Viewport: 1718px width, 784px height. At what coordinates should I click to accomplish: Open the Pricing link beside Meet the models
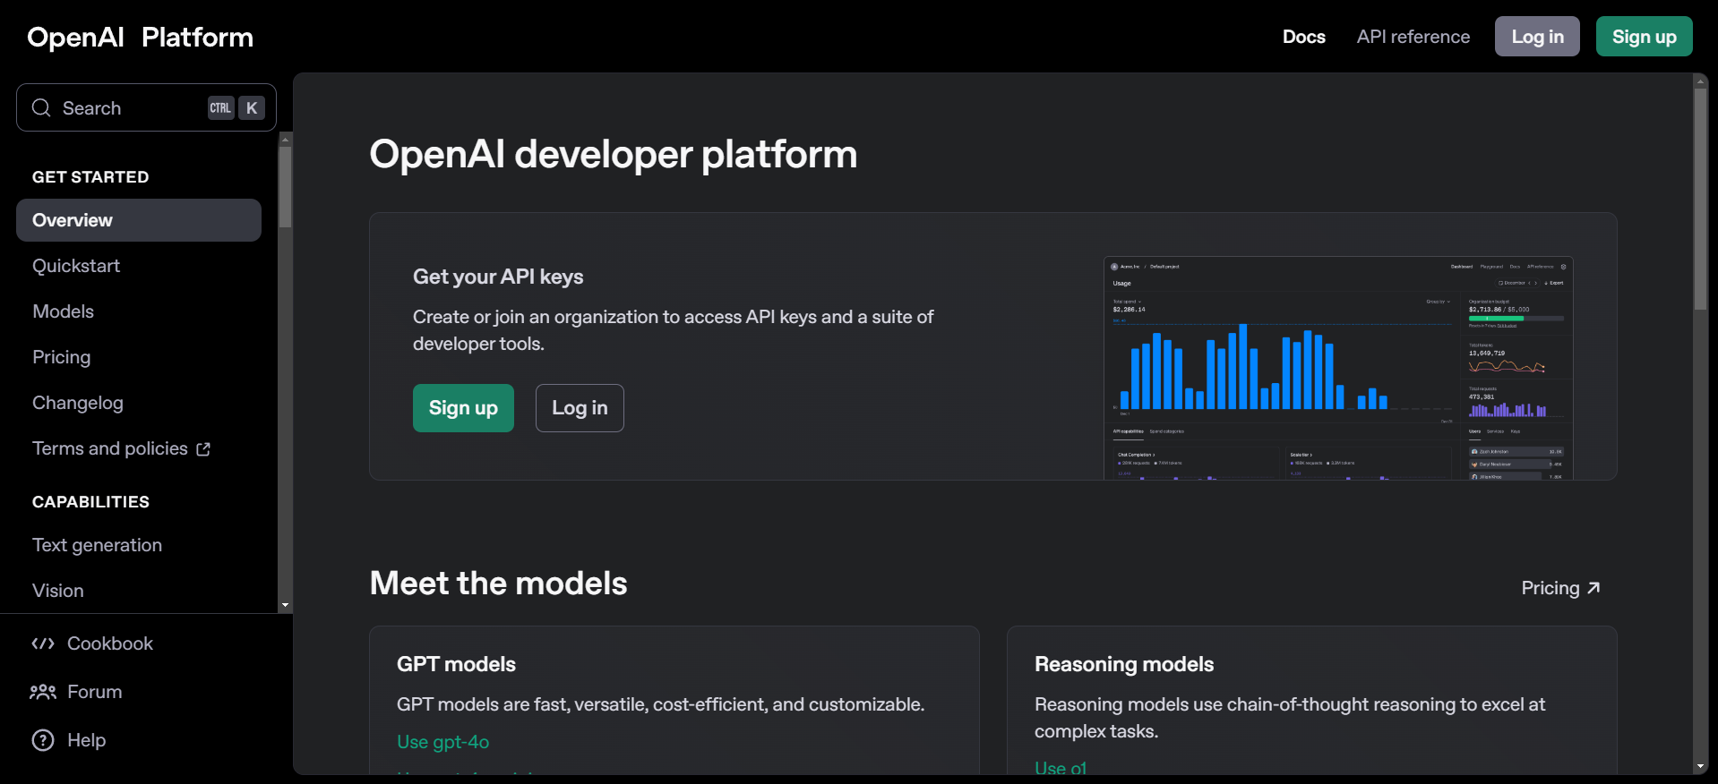coord(1560,588)
